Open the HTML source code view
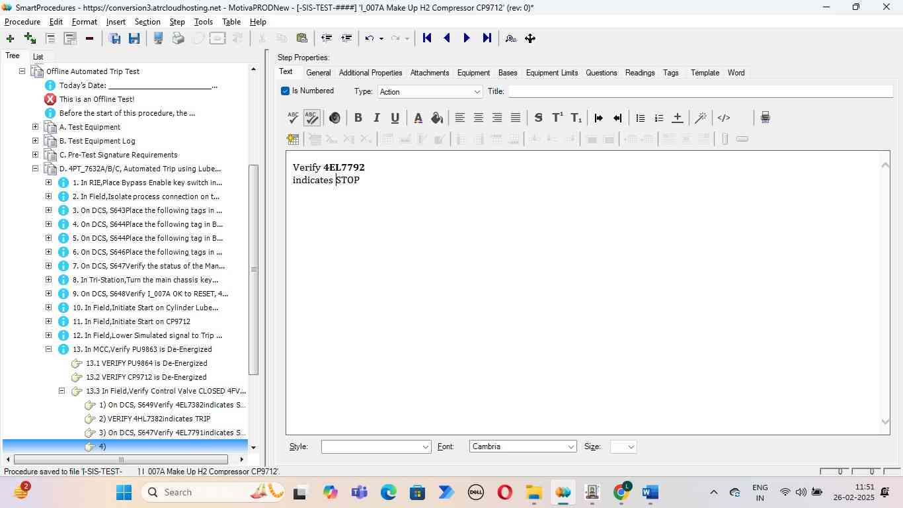The image size is (903, 508). tap(724, 118)
